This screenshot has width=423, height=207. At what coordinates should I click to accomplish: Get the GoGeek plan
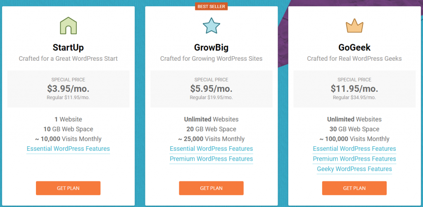[354, 188]
